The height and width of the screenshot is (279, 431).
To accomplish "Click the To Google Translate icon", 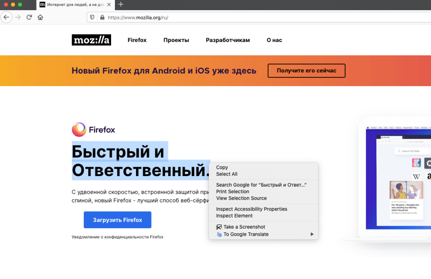I will click(x=219, y=234).
